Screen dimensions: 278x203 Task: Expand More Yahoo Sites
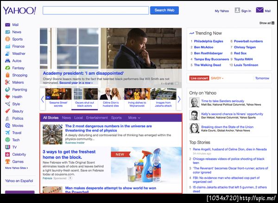(17, 168)
